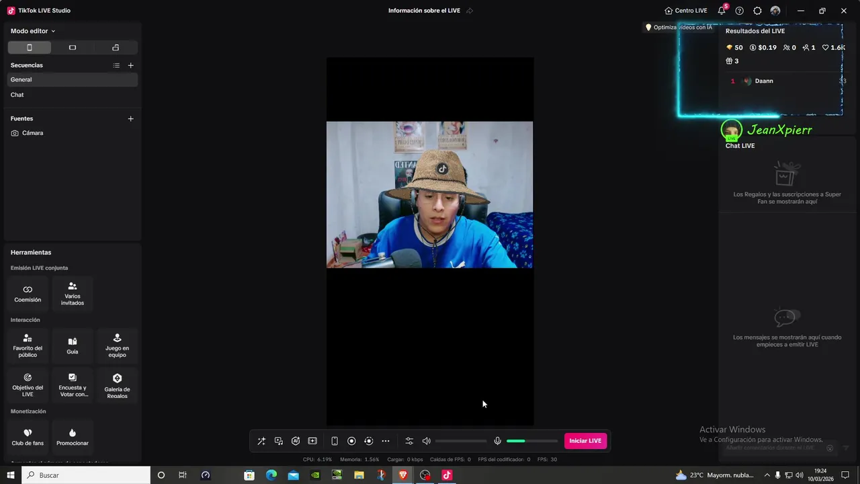860x484 pixels.
Task: Click the dashed-circle record icon
Action: click(368, 441)
